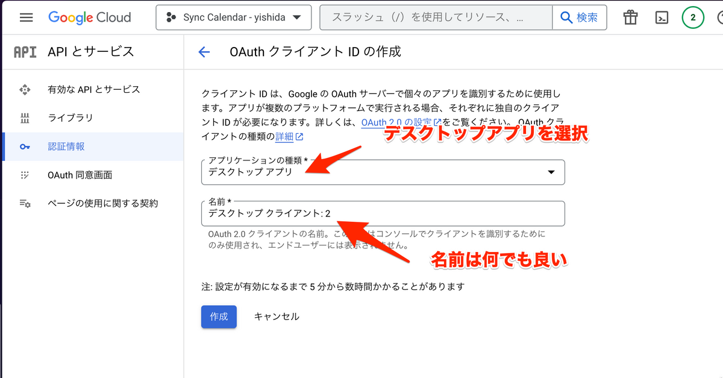Click the OAuth 同意画面 dots icon

click(x=25, y=175)
